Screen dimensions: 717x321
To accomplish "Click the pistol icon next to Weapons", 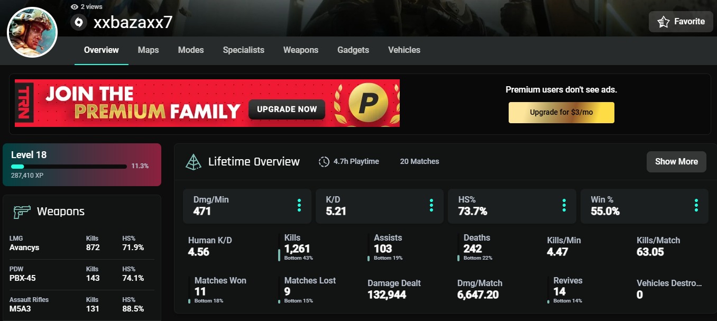I will [22, 212].
